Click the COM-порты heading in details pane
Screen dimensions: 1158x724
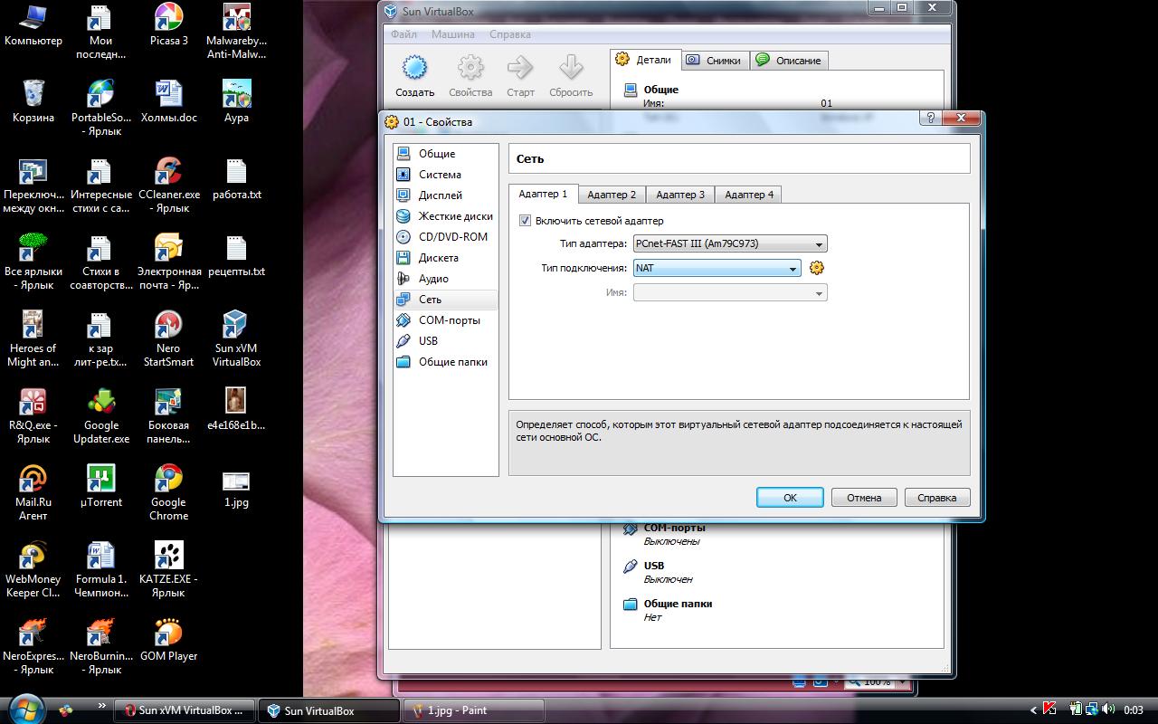point(674,528)
